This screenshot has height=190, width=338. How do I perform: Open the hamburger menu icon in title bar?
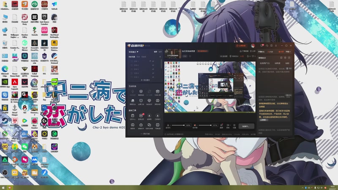point(276,46)
